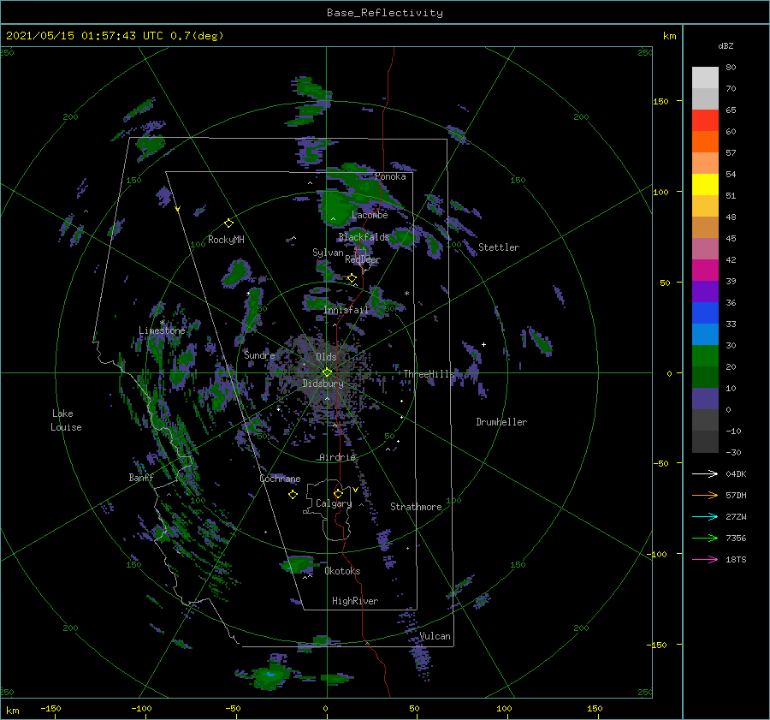Select the yellow diamond marker near RockyMH
Screen dimensions: 770x720
point(228,223)
